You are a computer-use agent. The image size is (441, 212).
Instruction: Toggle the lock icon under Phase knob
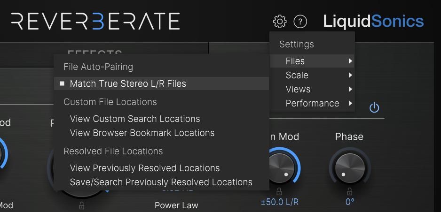point(350,191)
